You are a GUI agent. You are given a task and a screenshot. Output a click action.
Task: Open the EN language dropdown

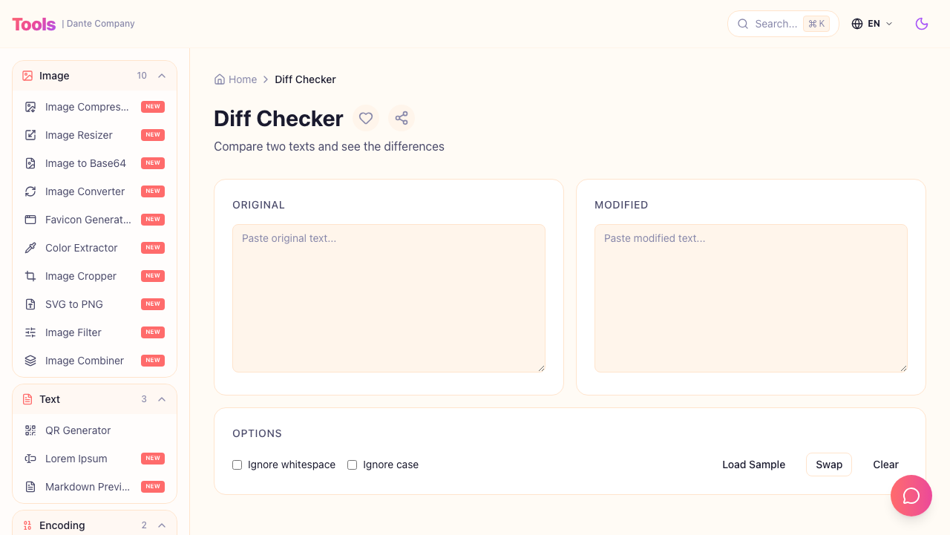873,24
